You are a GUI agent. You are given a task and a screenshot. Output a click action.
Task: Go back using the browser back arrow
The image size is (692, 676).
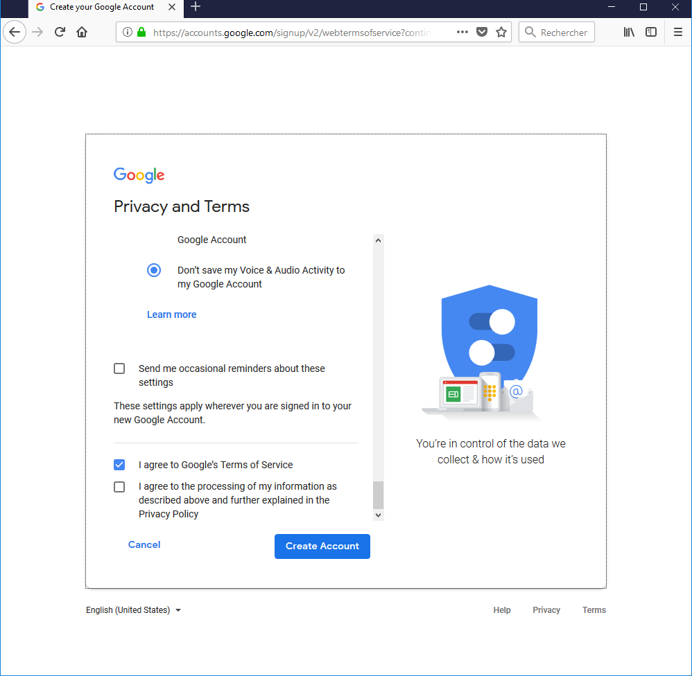point(15,32)
